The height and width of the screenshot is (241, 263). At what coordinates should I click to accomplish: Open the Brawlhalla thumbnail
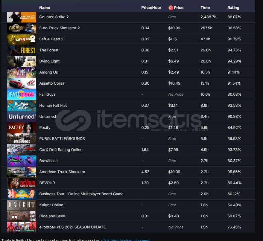coord(22,161)
